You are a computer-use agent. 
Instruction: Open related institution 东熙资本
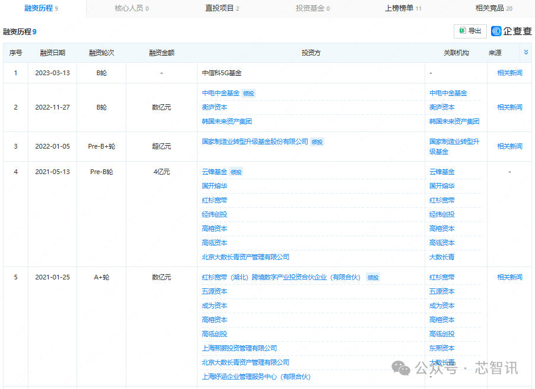442,348
